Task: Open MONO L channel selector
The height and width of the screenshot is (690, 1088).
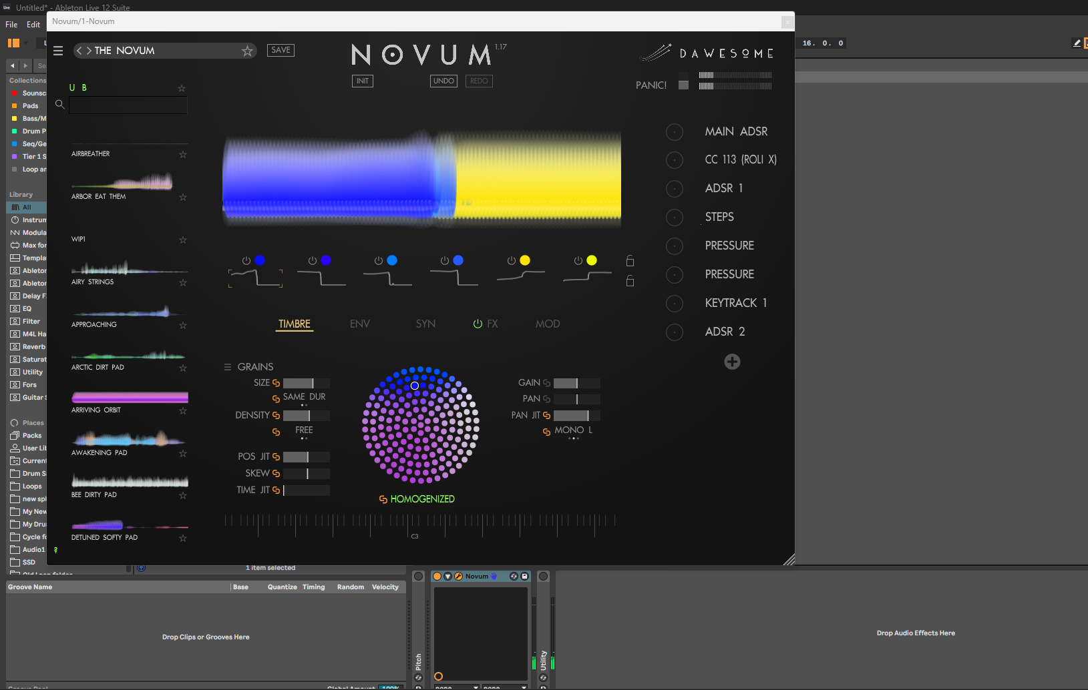Action: click(573, 430)
